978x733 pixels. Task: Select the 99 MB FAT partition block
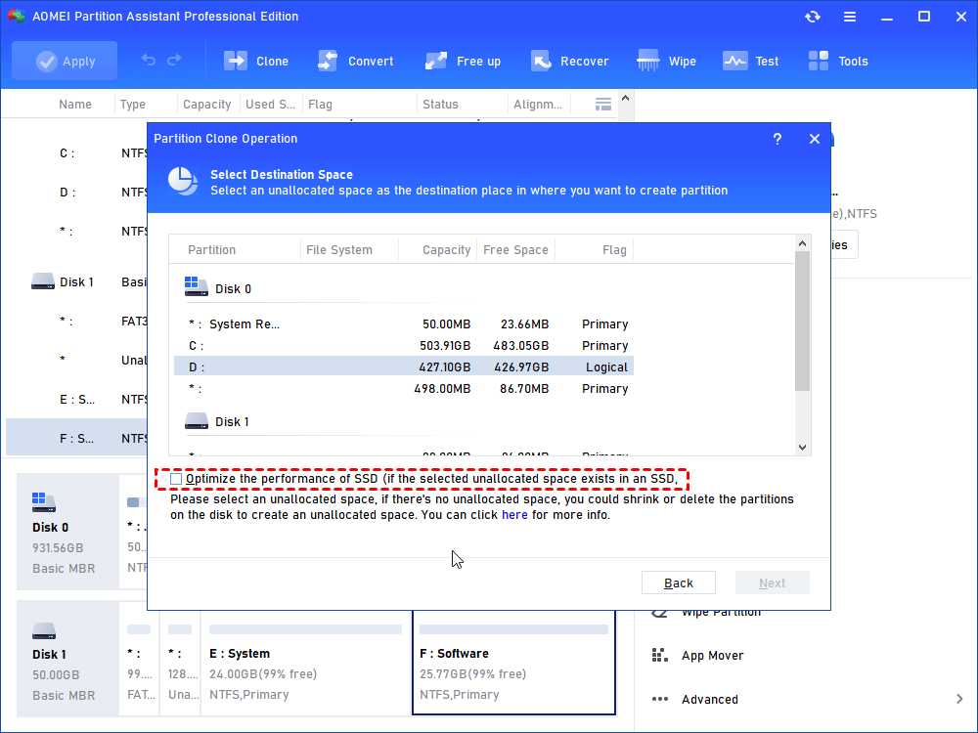(139, 662)
